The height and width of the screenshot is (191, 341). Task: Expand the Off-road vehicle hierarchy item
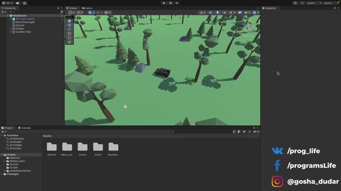(x=11, y=19)
